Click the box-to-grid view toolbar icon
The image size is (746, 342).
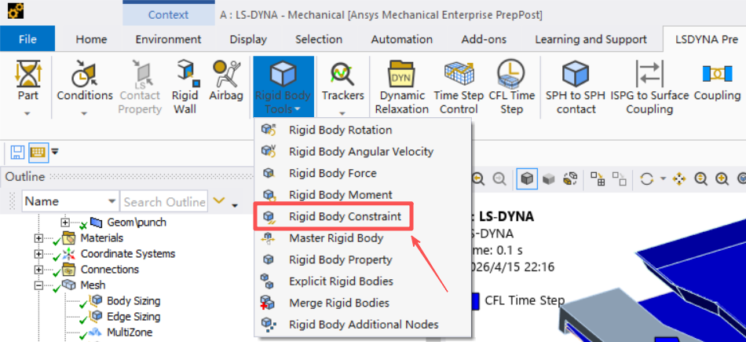pyautogui.click(x=598, y=178)
